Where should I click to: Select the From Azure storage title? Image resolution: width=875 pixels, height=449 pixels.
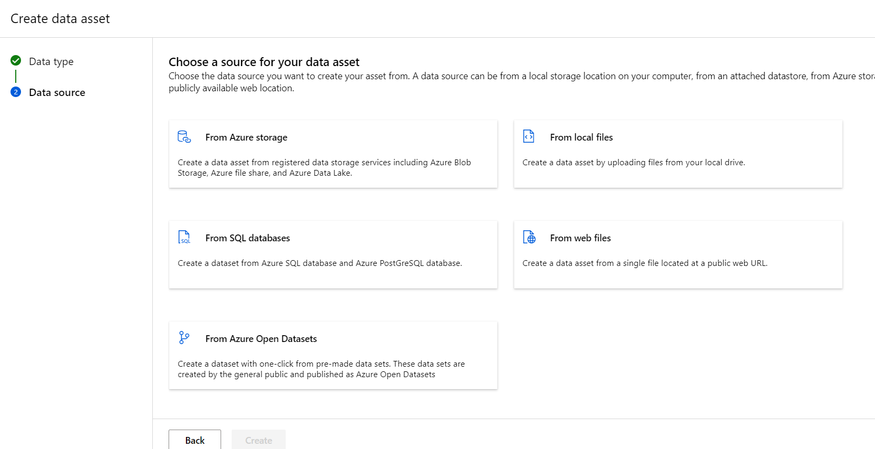(x=246, y=137)
